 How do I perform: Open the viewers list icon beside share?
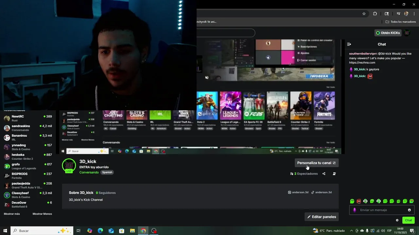334,174
